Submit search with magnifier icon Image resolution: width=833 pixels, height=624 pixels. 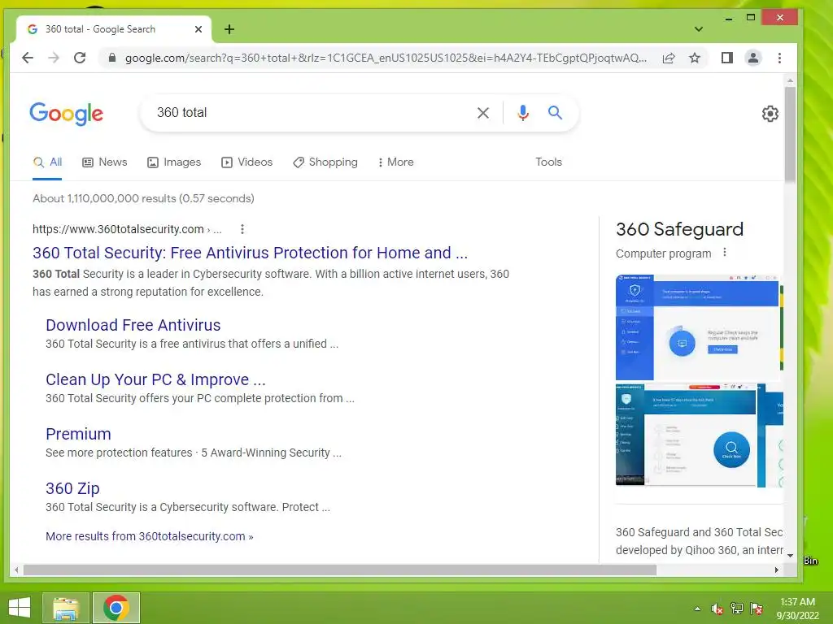click(x=555, y=112)
